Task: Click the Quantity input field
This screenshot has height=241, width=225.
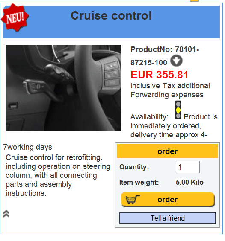Action: [187, 167]
